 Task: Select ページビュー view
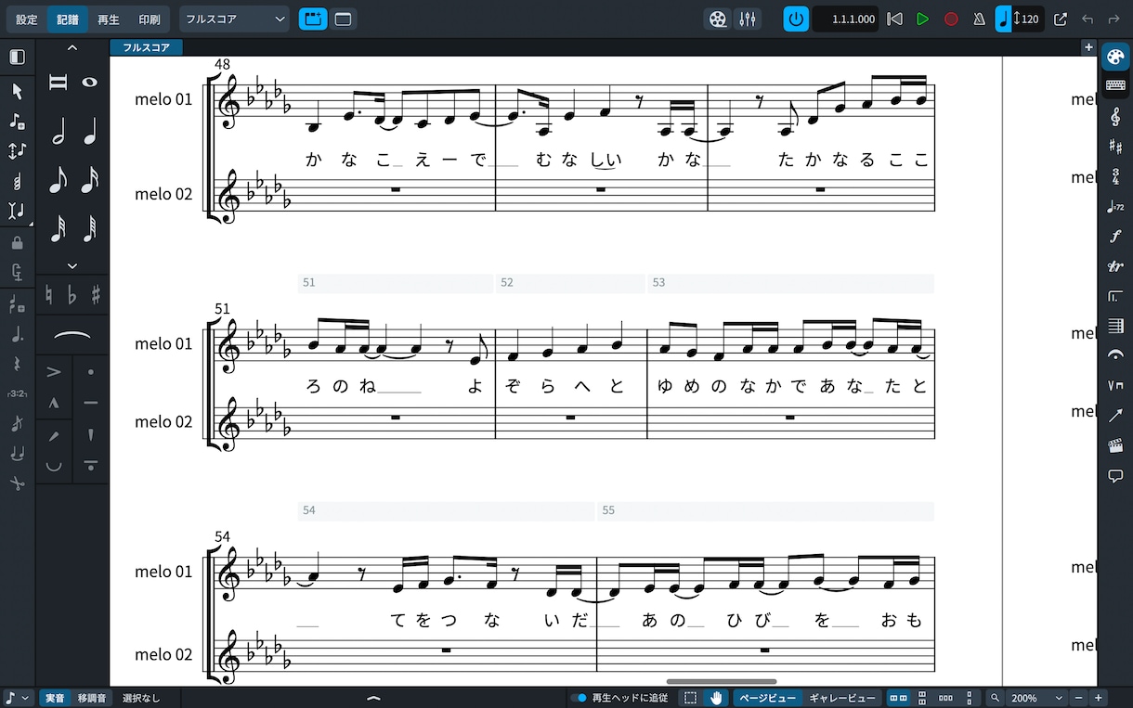click(768, 698)
